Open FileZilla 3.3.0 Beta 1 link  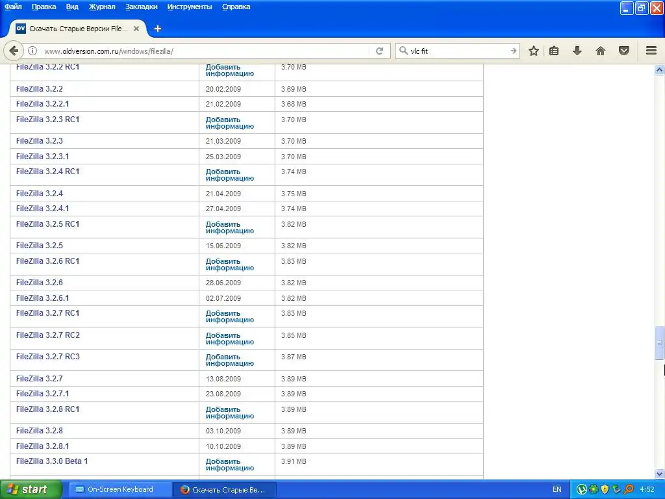(x=52, y=461)
